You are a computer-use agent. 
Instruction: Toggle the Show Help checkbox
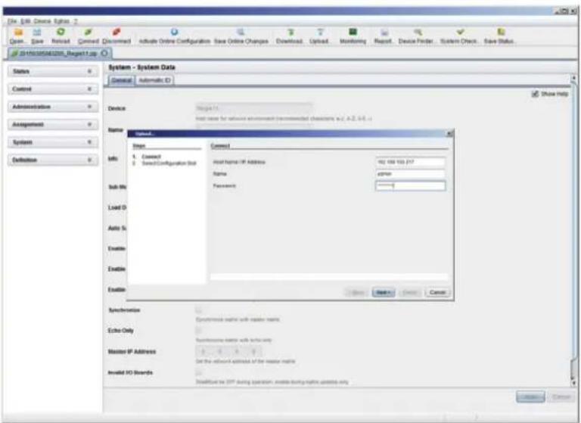click(535, 94)
